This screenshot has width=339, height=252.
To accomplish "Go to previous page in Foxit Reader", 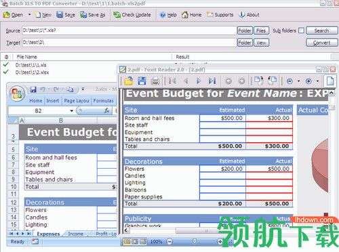I will 186,81.
